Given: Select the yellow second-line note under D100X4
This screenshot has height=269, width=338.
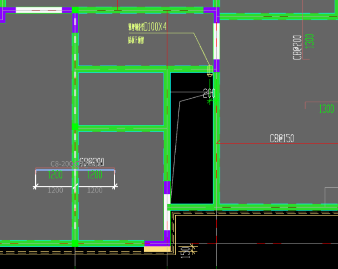Looking at the screenshot, I should pyautogui.click(x=136, y=40).
